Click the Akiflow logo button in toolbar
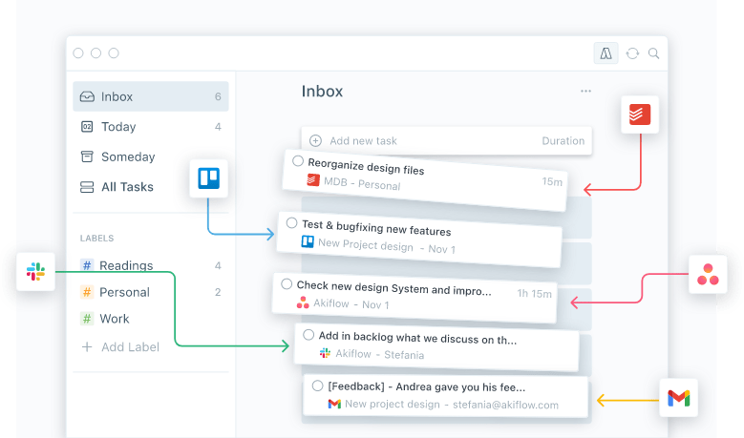The height and width of the screenshot is (438, 744). 606,54
